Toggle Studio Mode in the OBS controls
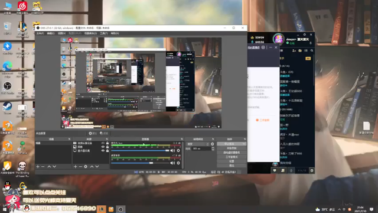Viewport: 378px width, 213px height. (x=232, y=157)
